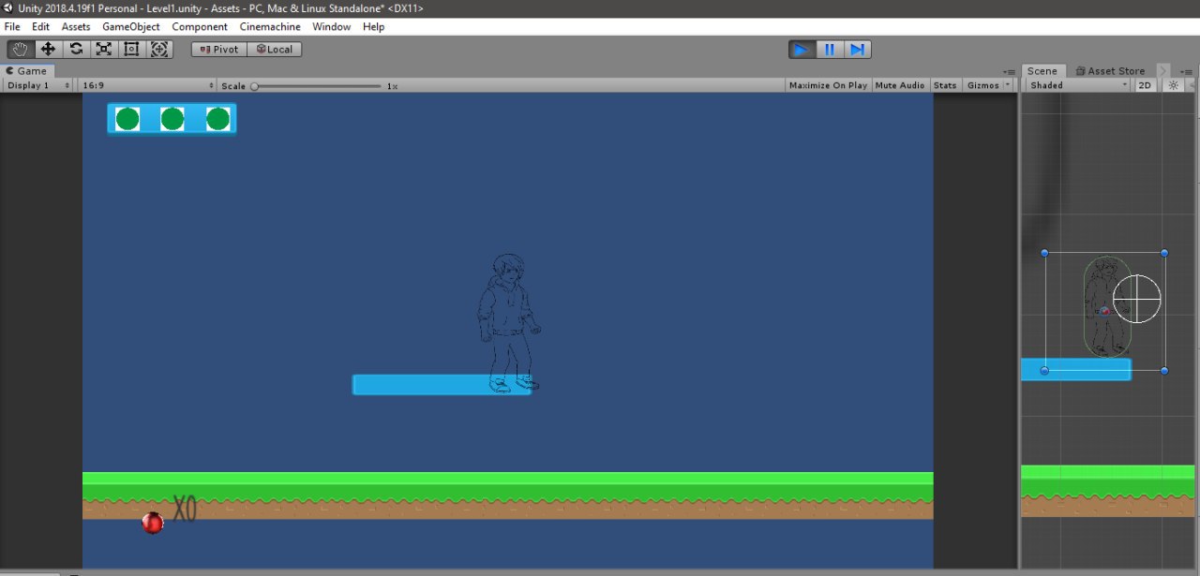
Task: Click the Game view Scale slider
Action: click(317, 86)
